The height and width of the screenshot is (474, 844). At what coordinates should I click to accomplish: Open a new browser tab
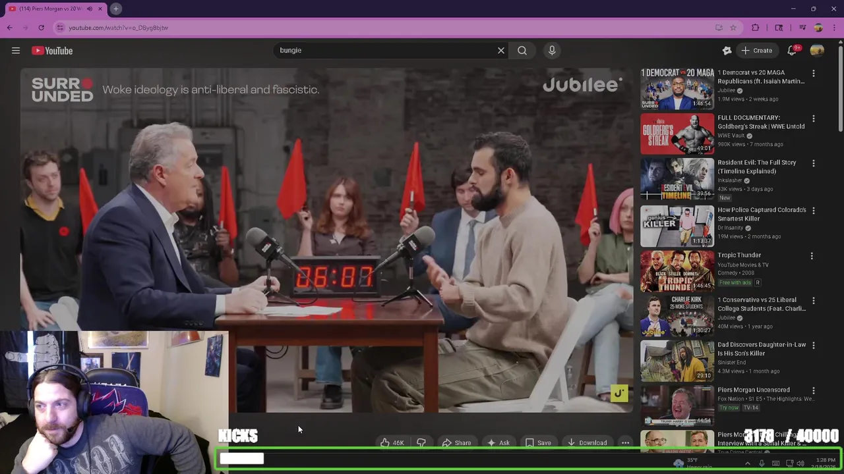[115, 9]
